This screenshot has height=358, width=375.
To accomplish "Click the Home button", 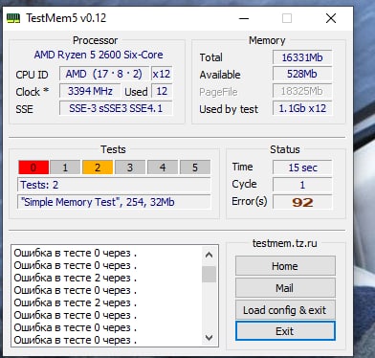I will point(285,266).
